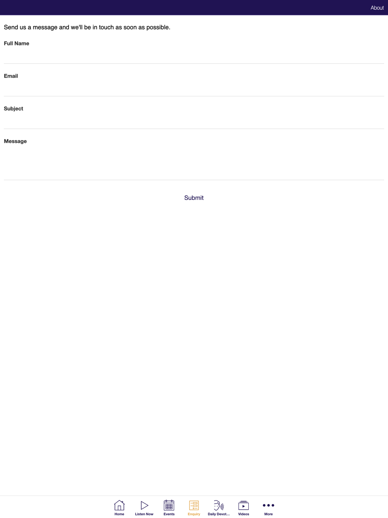Select the Enquiry form icon

click(194, 505)
